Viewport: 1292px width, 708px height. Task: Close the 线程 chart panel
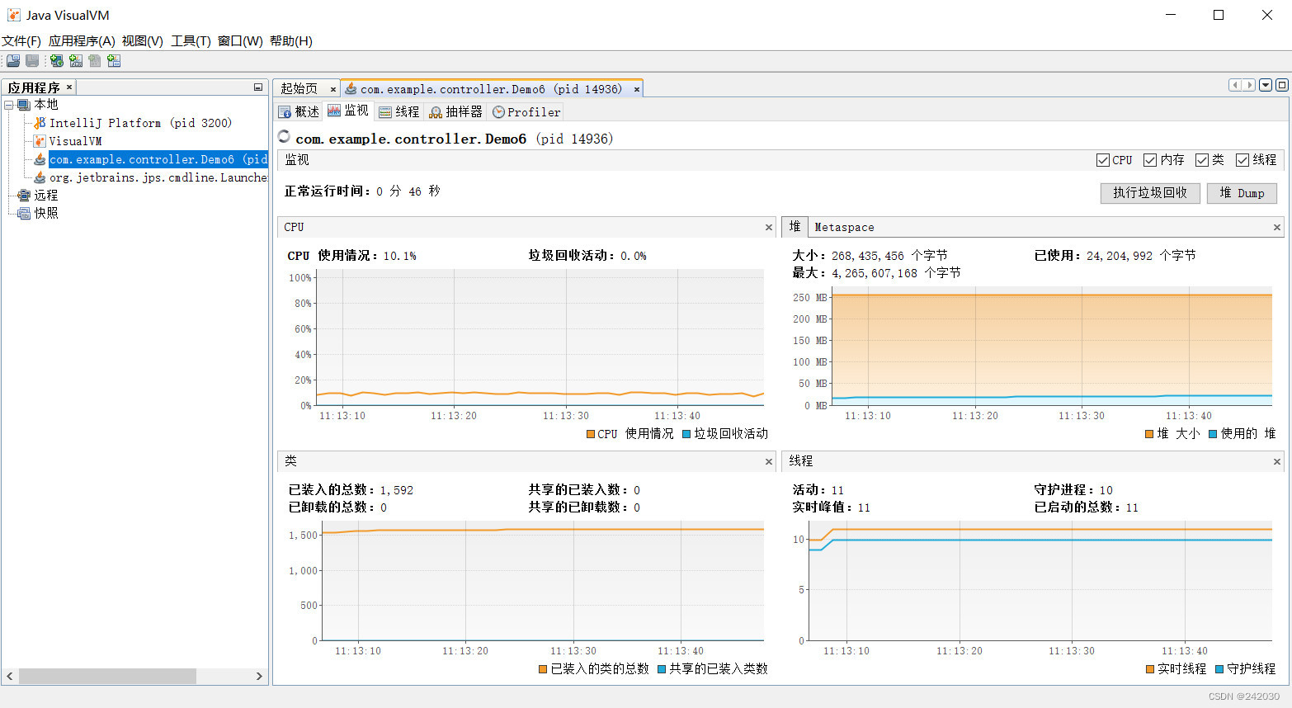[x=1277, y=461]
